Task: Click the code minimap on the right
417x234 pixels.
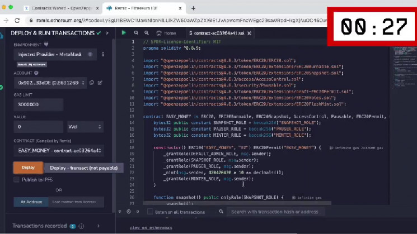Action: pos(403,66)
